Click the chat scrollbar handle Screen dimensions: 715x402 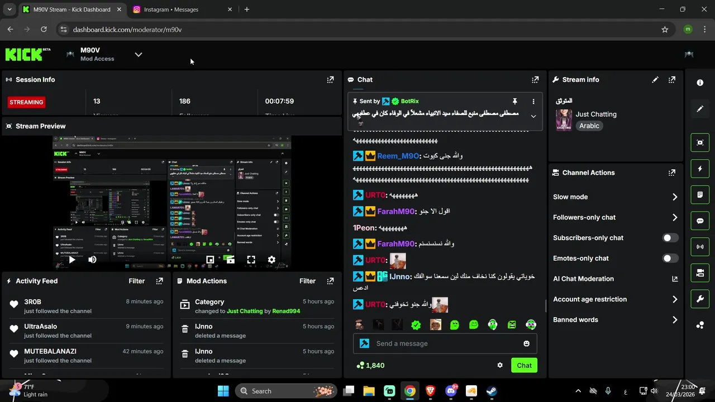[545, 306]
